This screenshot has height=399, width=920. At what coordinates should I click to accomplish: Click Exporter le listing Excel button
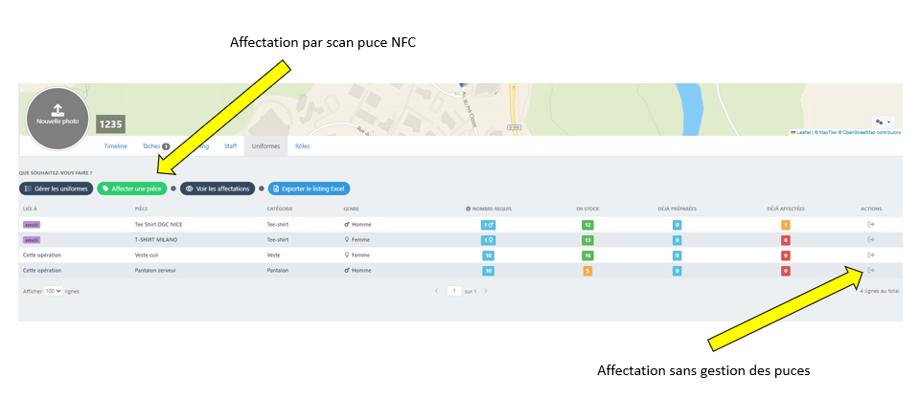tap(310, 188)
